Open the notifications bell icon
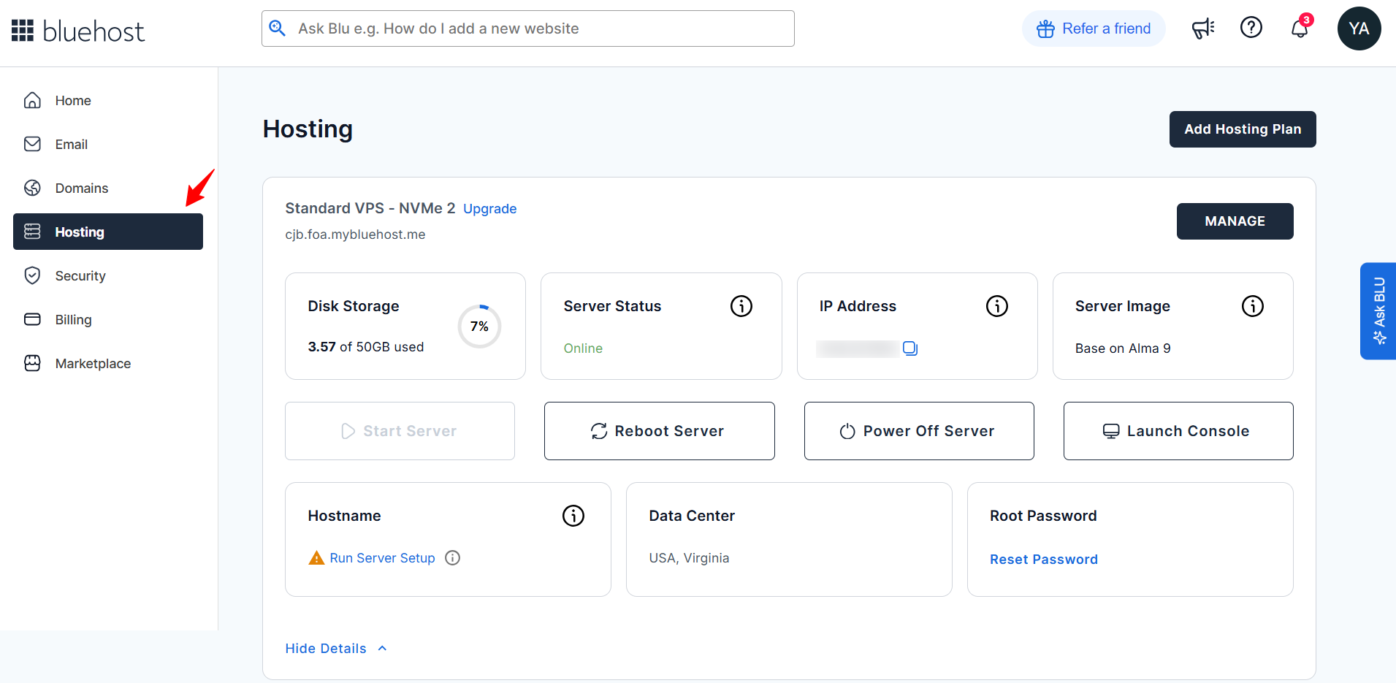Viewport: 1396px width, 683px height. [1300, 28]
